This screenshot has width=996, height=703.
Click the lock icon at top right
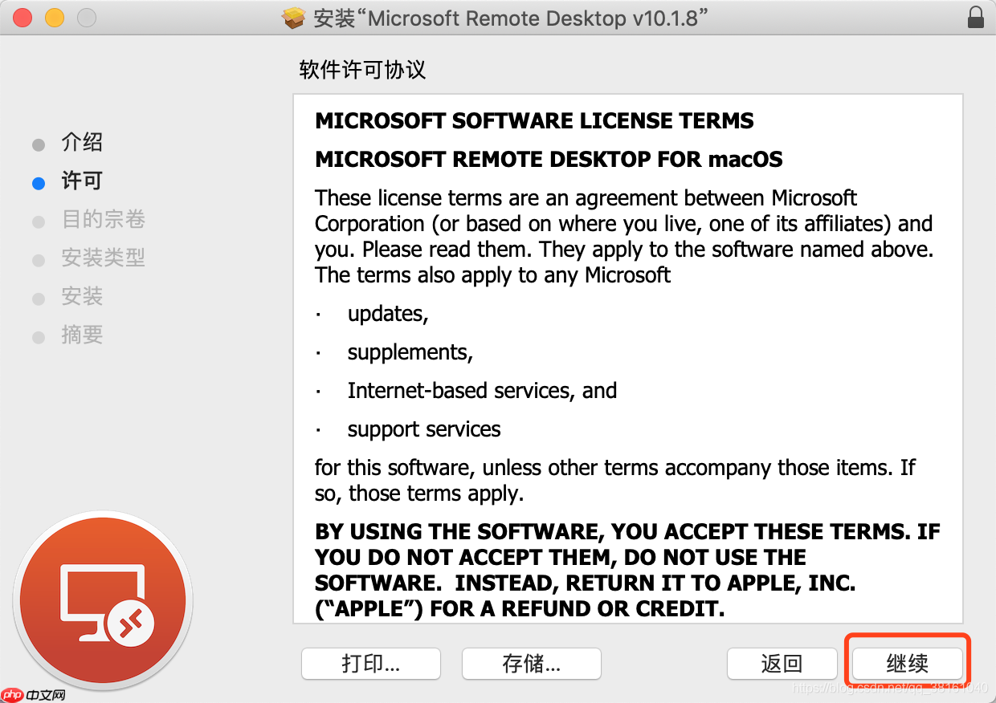click(975, 17)
